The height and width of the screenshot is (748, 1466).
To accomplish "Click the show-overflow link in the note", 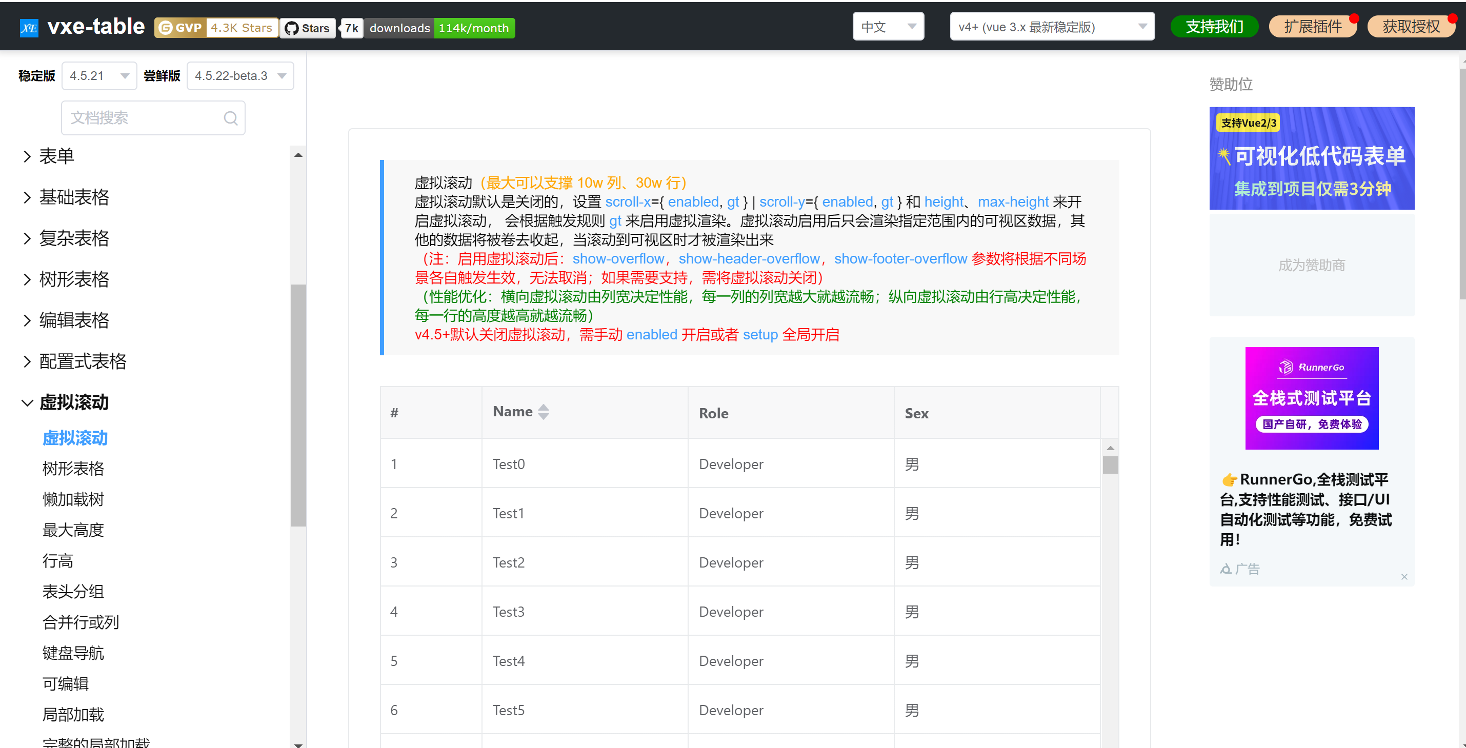I will [x=618, y=258].
